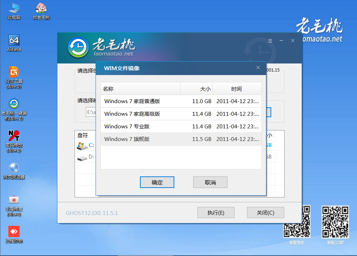Click the 11.0 GB size cell
The height and width of the screenshot is (256, 357).
click(202, 101)
